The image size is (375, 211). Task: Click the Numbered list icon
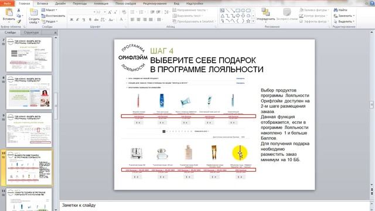[x=142, y=12]
